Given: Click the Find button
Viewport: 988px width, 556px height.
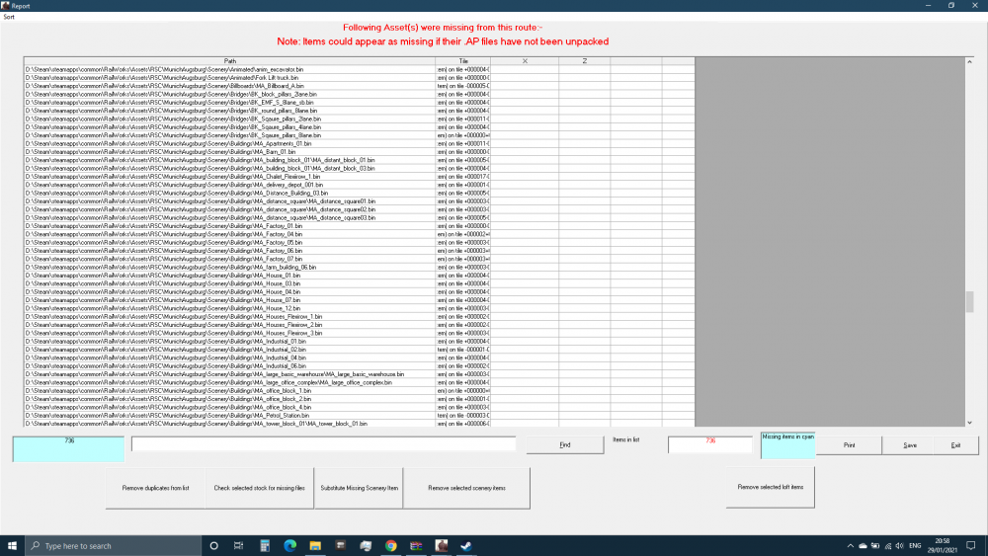Looking at the screenshot, I should 564,444.
